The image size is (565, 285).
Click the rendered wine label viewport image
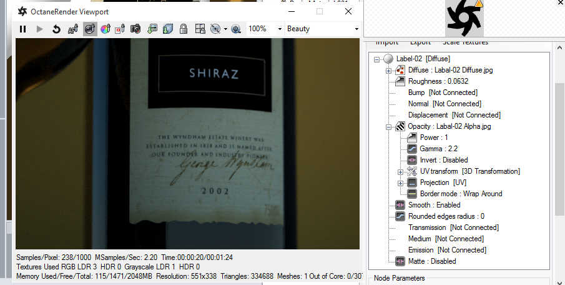[x=187, y=144]
